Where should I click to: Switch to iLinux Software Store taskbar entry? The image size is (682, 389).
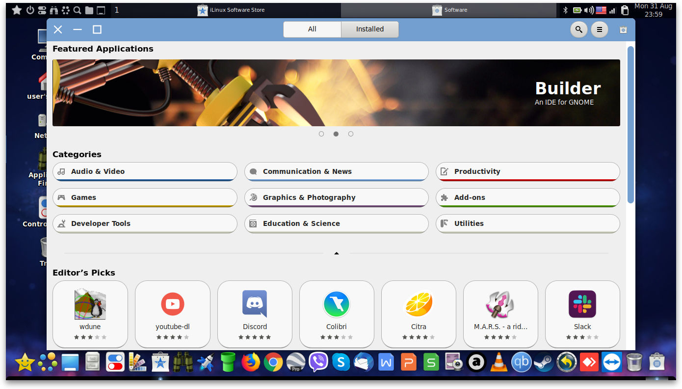pyautogui.click(x=231, y=10)
